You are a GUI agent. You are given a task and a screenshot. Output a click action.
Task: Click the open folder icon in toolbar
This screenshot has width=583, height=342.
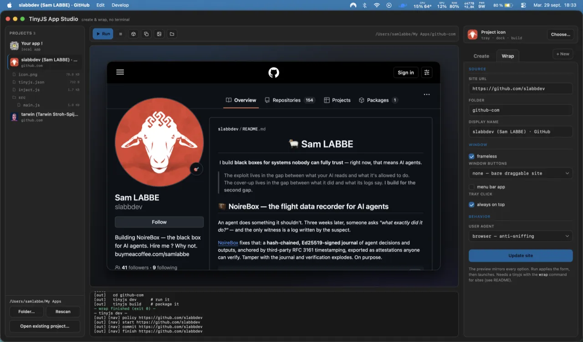click(x=172, y=34)
